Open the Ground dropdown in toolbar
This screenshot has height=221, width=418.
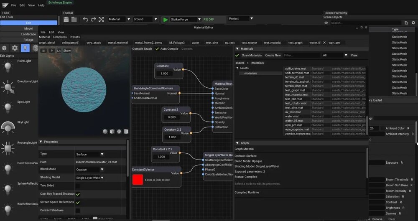[x=145, y=19]
